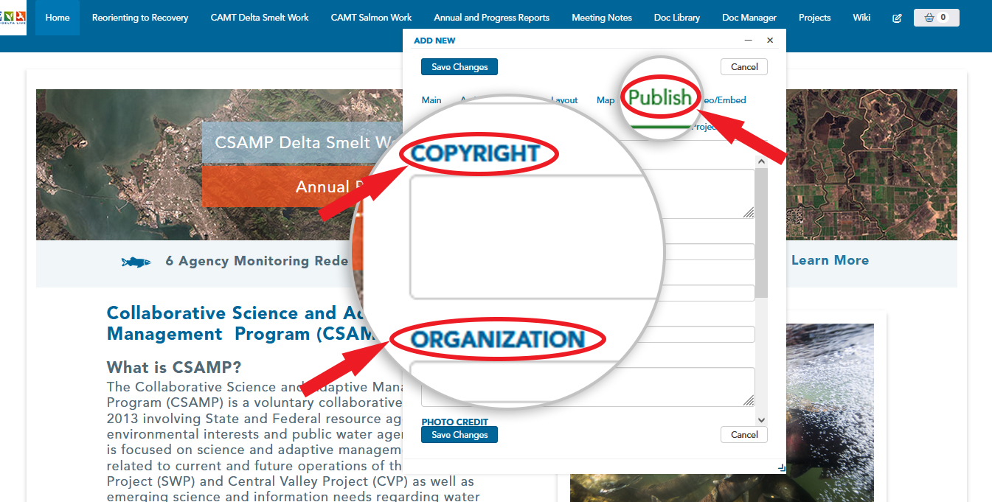
Task: Click the text area above PHOTO CREDIT label
Action: [588, 387]
